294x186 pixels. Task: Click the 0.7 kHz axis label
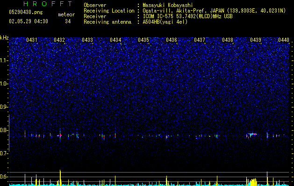click(4, 153)
